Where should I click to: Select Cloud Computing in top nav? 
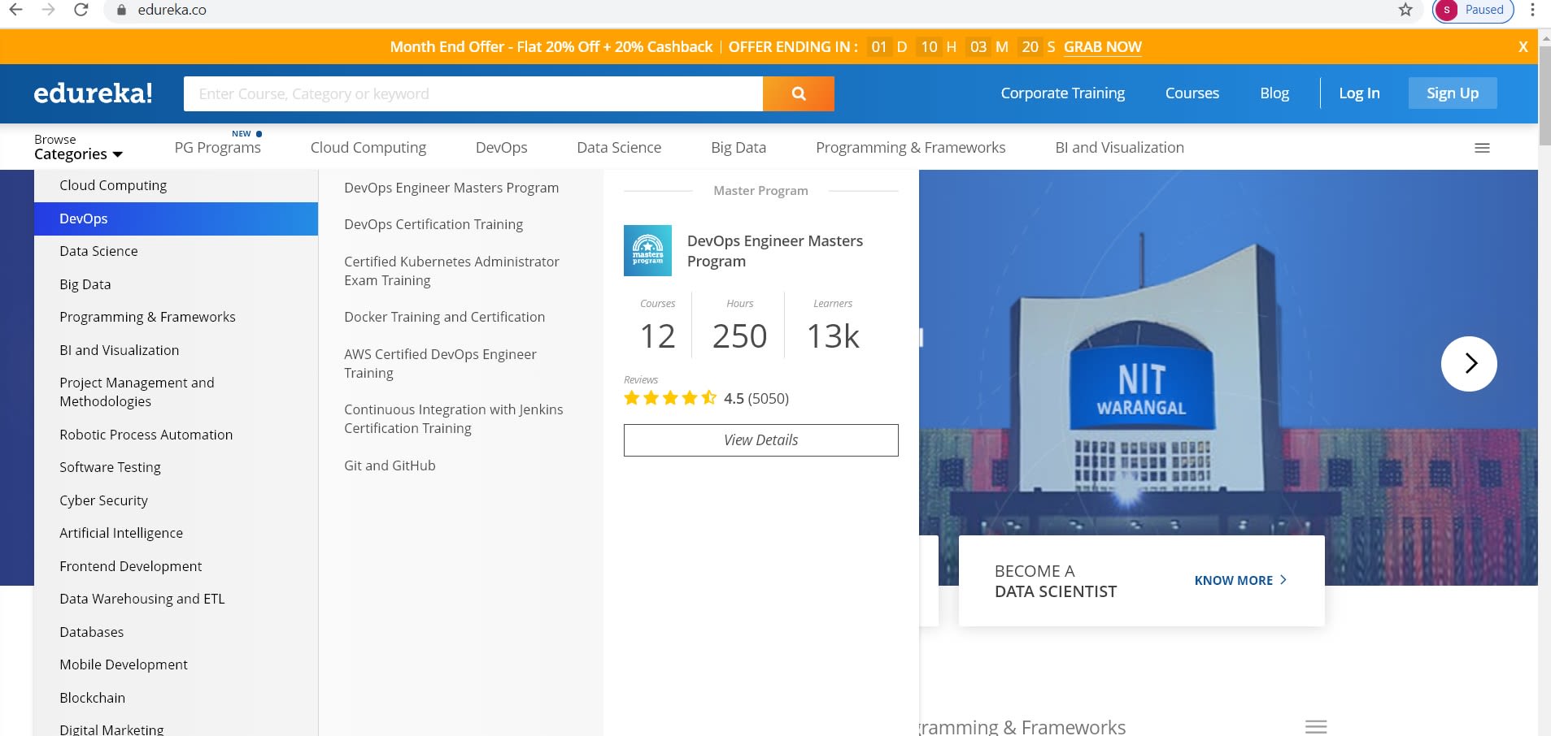pyautogui.click(x=368, y=147)
